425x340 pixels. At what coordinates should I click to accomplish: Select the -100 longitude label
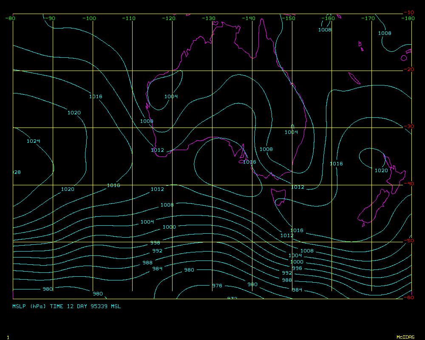point(89,18)
